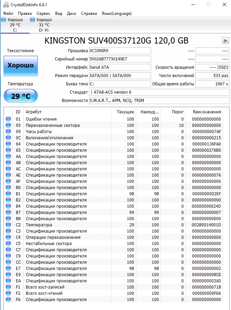The width and height of the screenshot is (231, 310).
Task: Open the Правка menu
Action: pyautogui.click(x=25, y=13)
